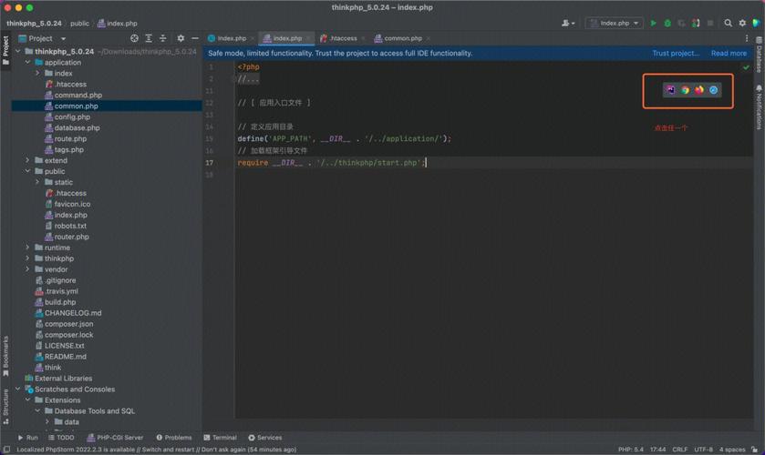
Task: Expand the extend folder
Action: [x=27, y=160]
